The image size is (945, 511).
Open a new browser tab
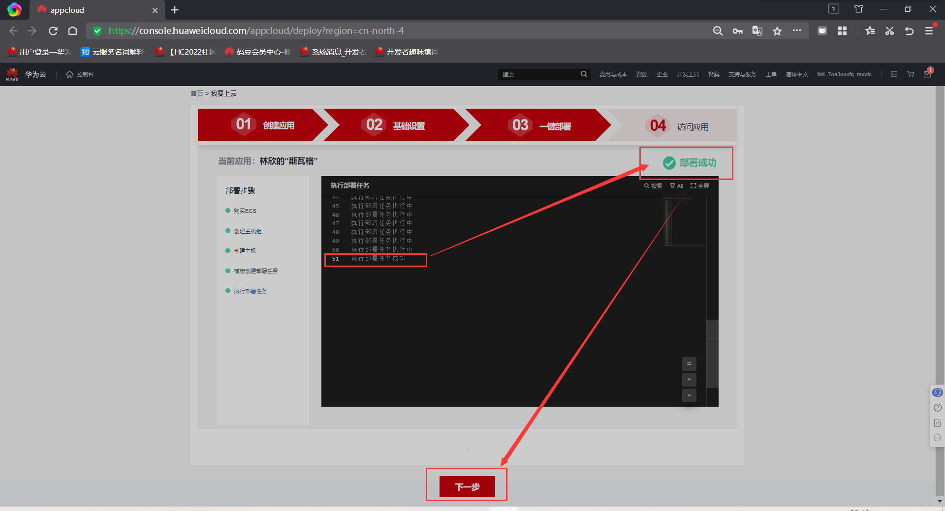[x=175, y=10]
